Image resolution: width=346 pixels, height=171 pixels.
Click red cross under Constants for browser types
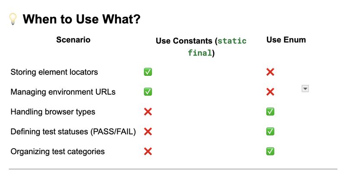(x=148, y=112)
